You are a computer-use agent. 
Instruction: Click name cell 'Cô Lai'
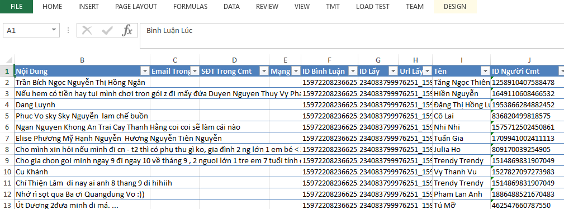[x=462, y=116]
